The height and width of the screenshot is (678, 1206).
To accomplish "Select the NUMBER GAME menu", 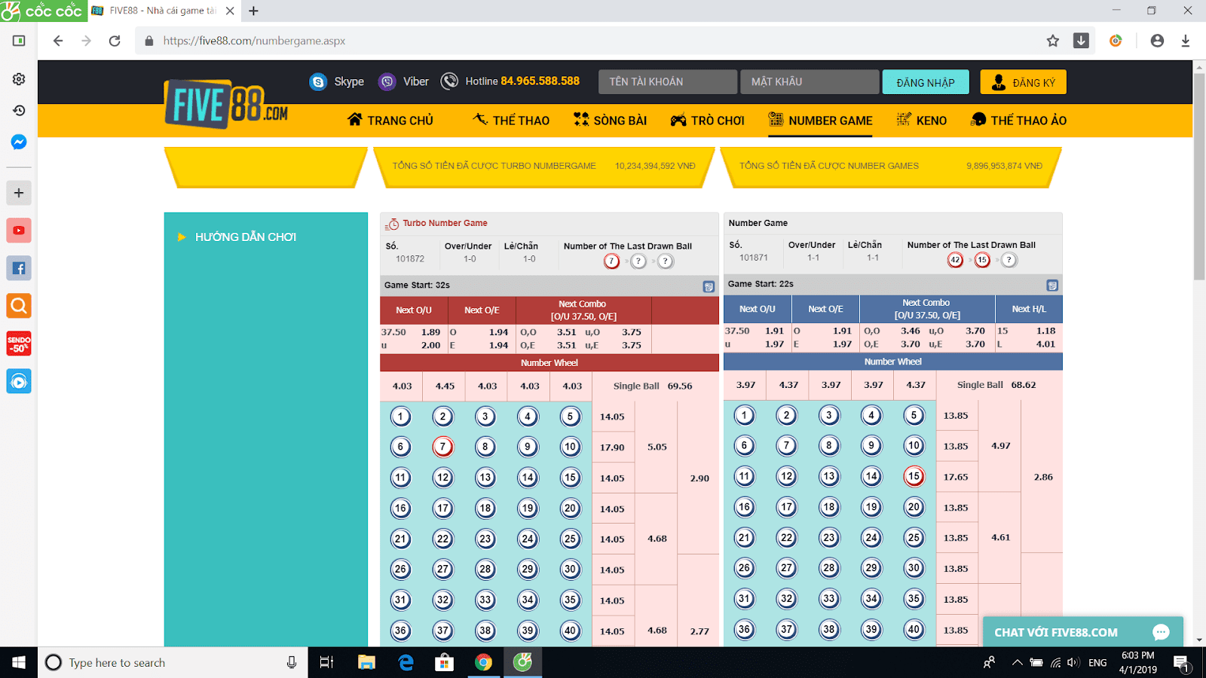I will (x=820, y=121).
